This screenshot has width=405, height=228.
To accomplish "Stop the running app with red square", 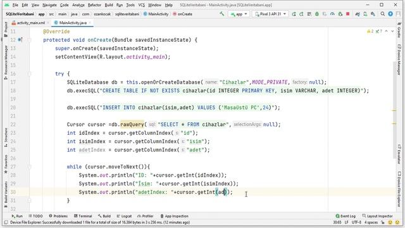I will [x=347, y=14].
